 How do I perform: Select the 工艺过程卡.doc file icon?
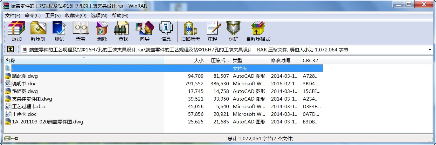[8, 106]
